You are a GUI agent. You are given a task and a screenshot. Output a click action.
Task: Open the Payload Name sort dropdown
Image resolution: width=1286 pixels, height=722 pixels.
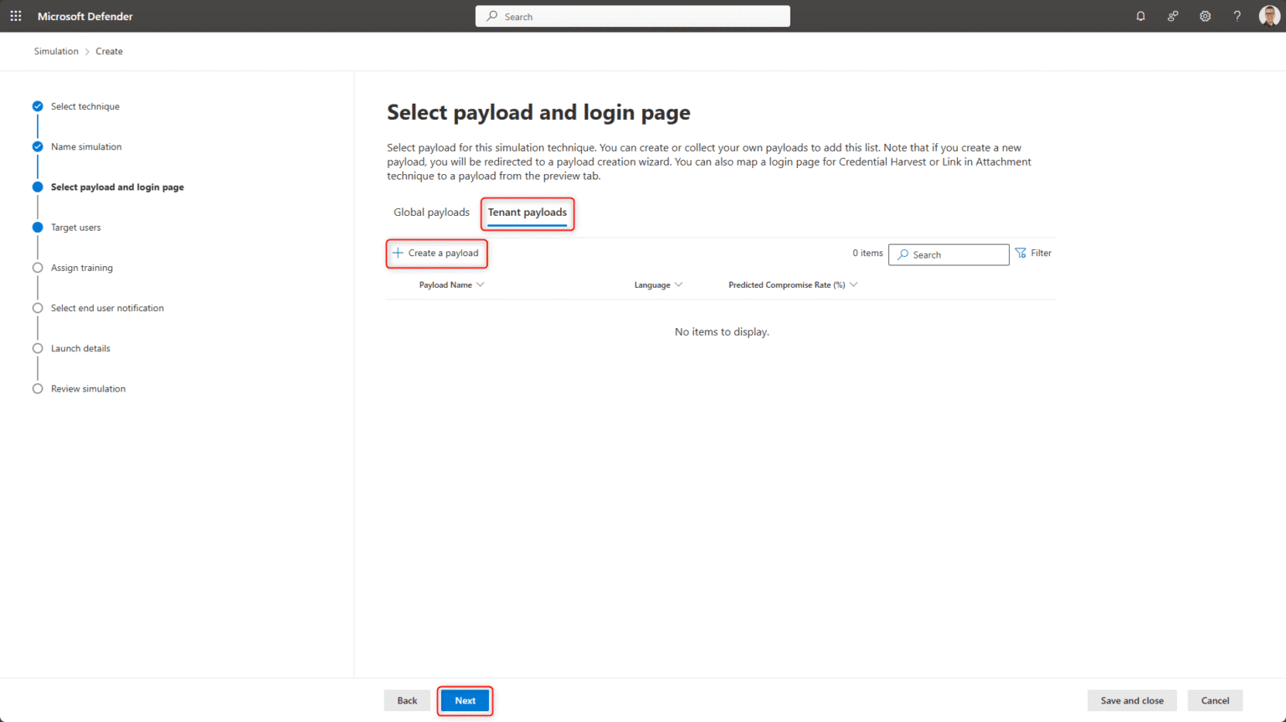[x=480, y=284]
